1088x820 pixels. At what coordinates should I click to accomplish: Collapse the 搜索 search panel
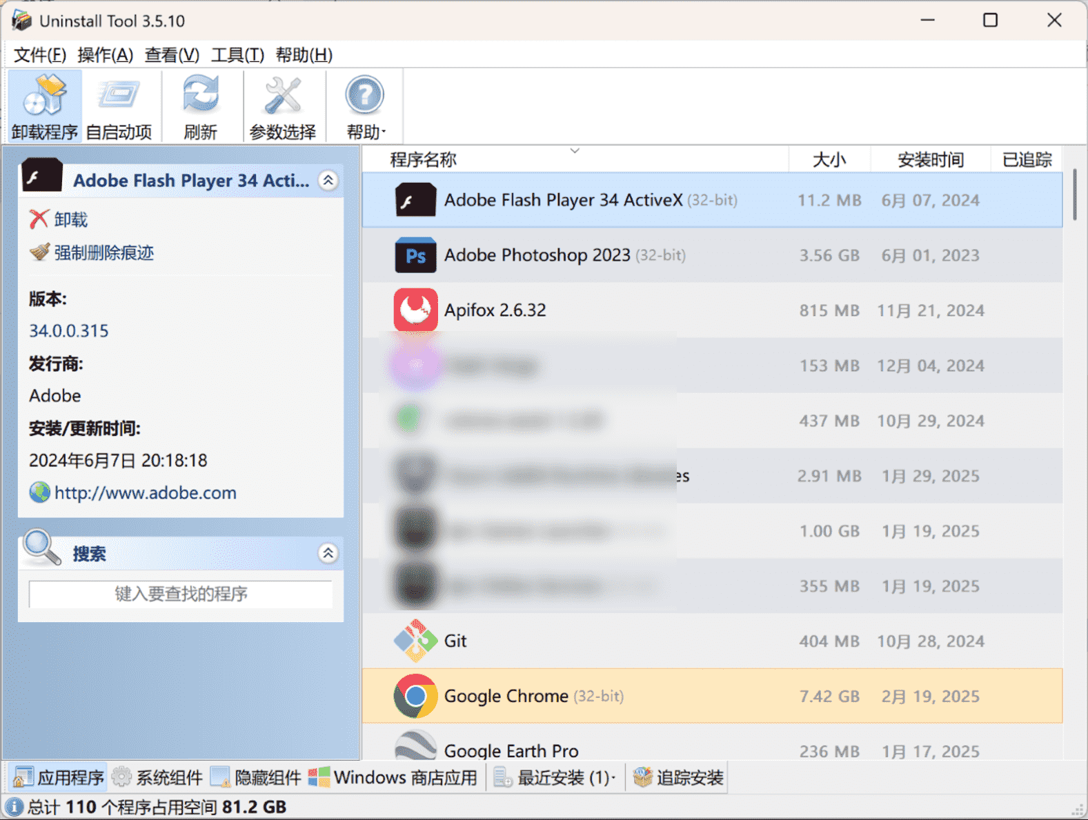tap(328, 553)
